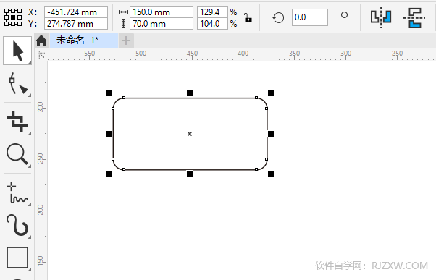Expand the Crop tool flyout arrow
This screenshot has width=436, height=280.
coord(29,134)
